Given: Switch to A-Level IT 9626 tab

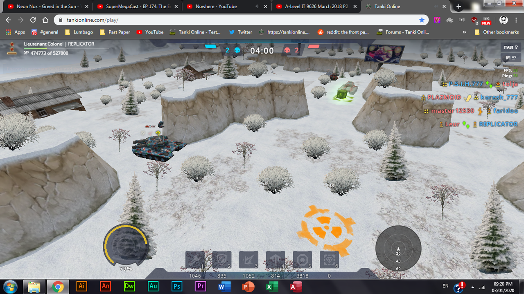Looking at the screenshot, I should [316, 7].
